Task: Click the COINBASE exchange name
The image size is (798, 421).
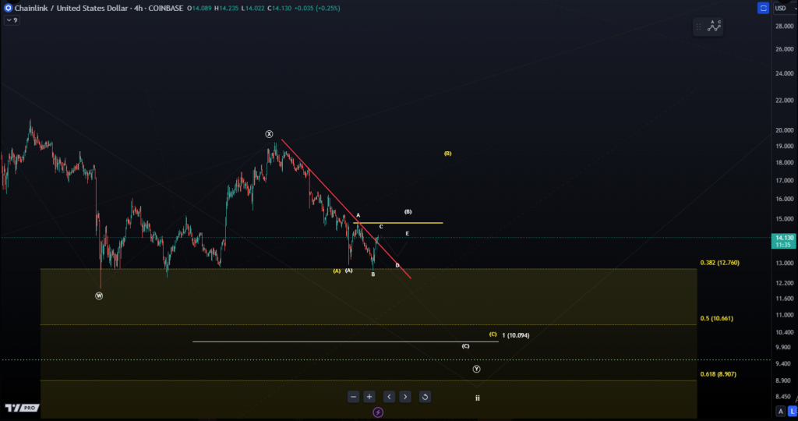Action: tap(165, 8)
